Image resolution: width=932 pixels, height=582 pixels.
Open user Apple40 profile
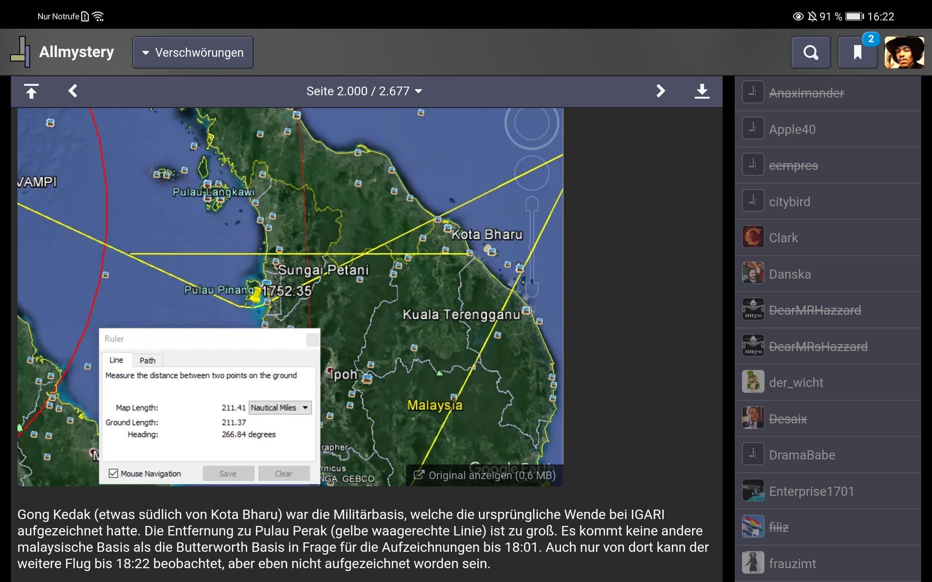[792, 129]
